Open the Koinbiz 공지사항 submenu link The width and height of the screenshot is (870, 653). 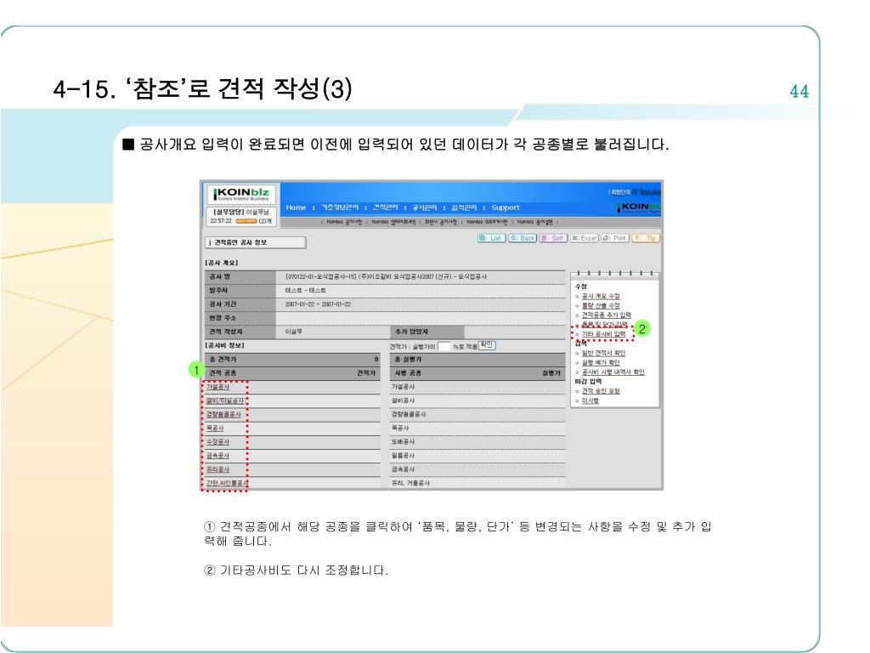(x=344, y=222)
